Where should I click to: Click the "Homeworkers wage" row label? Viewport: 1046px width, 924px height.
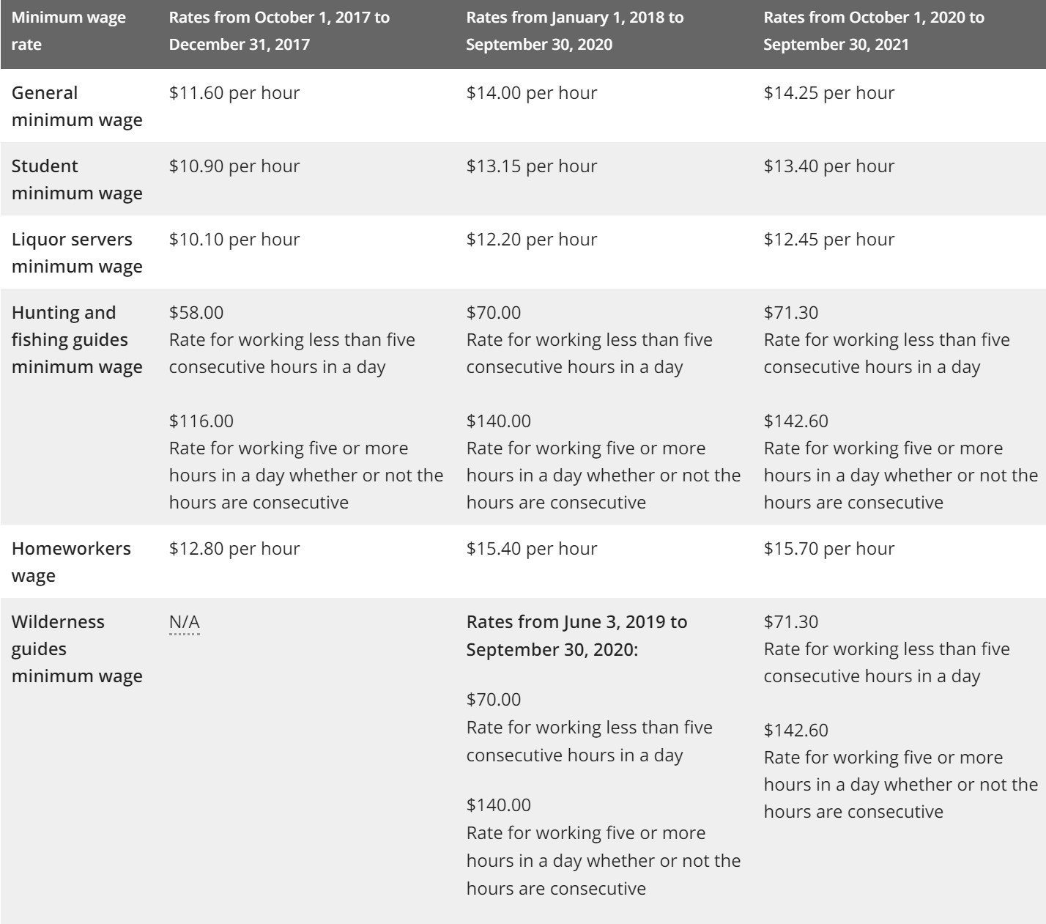pyautogui.click(x=71, y=562)
